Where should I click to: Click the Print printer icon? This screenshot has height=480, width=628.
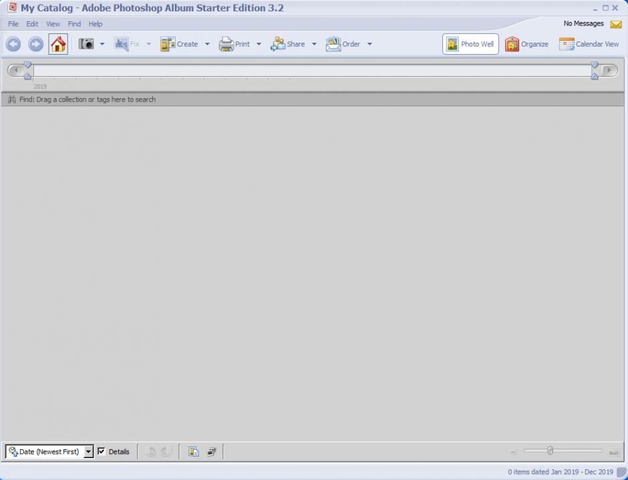[226, 44]
